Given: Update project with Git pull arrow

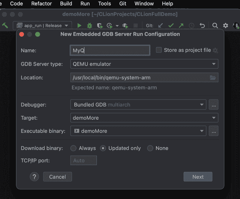Looking at the screenshot, I should pyautogui.click(x=160, y=25).
